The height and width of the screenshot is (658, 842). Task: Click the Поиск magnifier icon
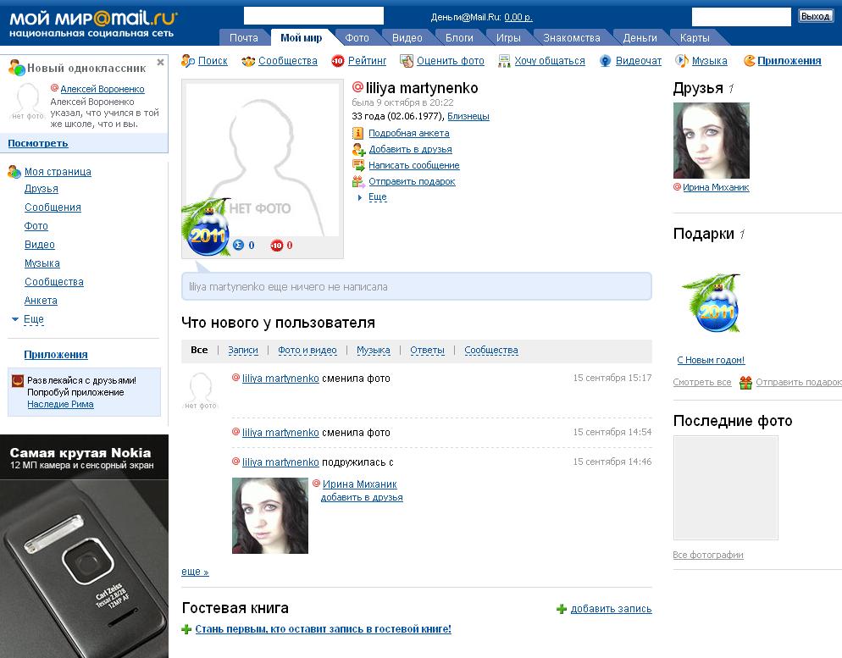pos(188,61)
